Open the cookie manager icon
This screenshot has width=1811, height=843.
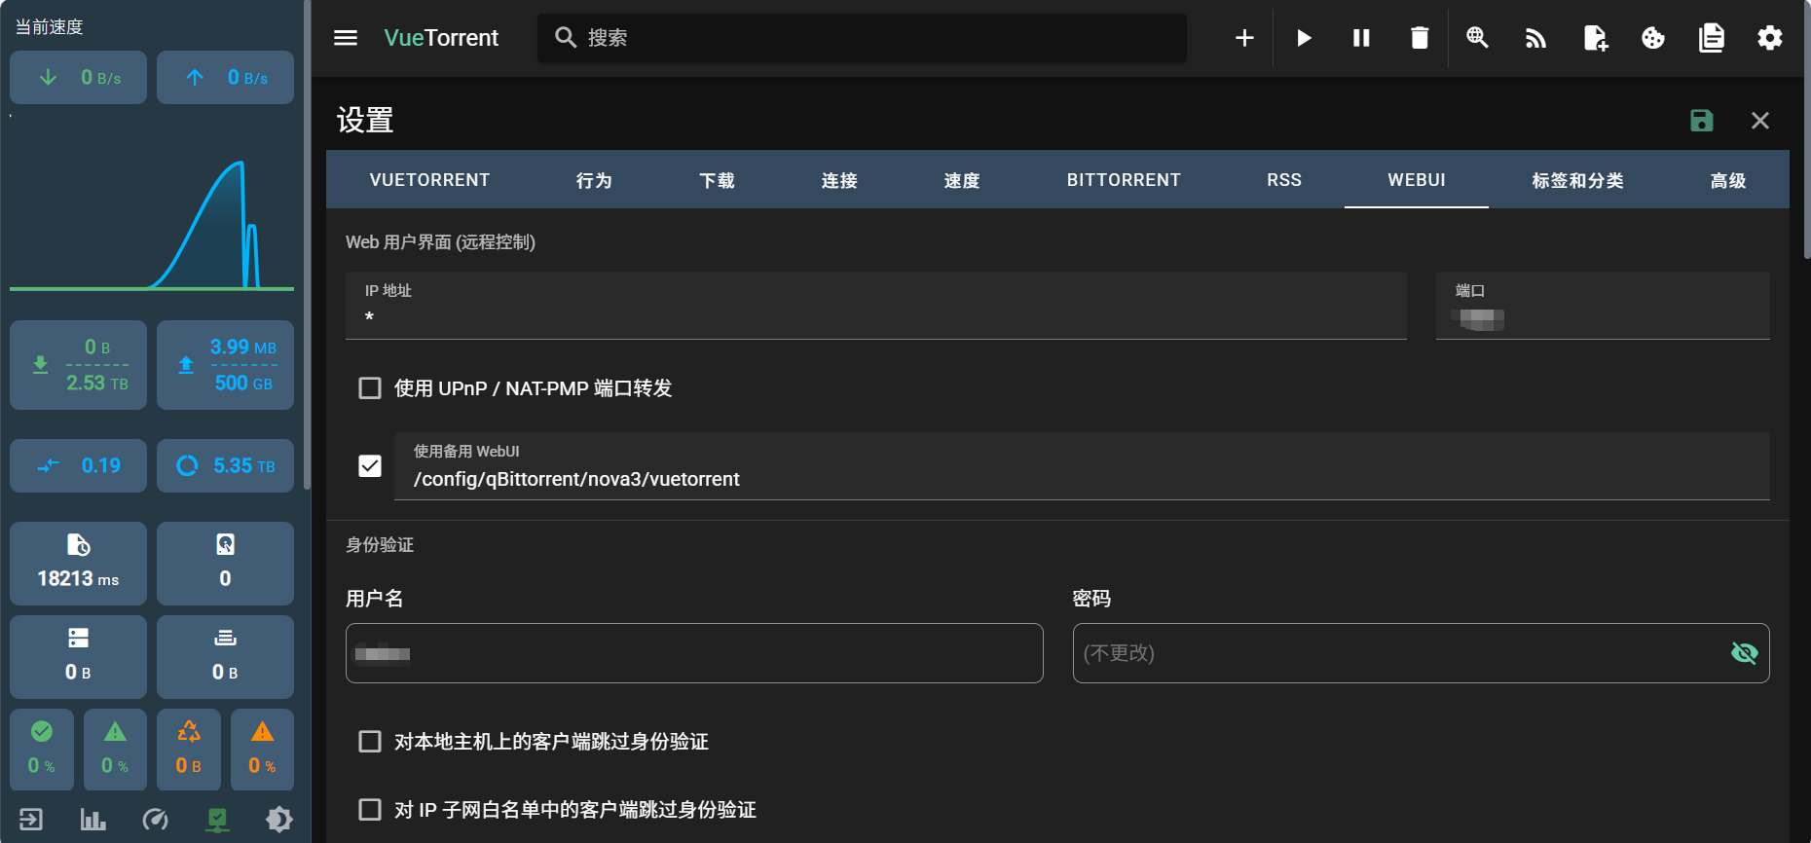[1653, 38]
